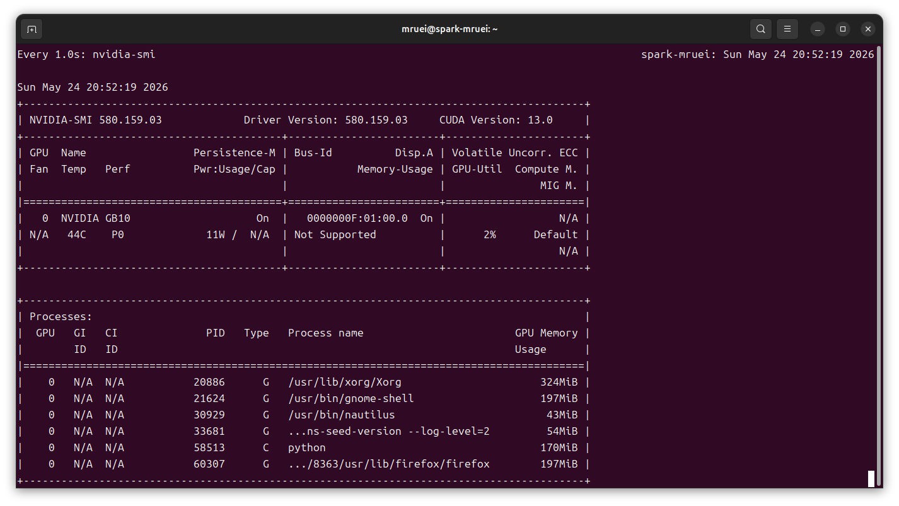Click the Driver Version 580.159.03 text
899x506 pixels.
click(x=325, y=120)
